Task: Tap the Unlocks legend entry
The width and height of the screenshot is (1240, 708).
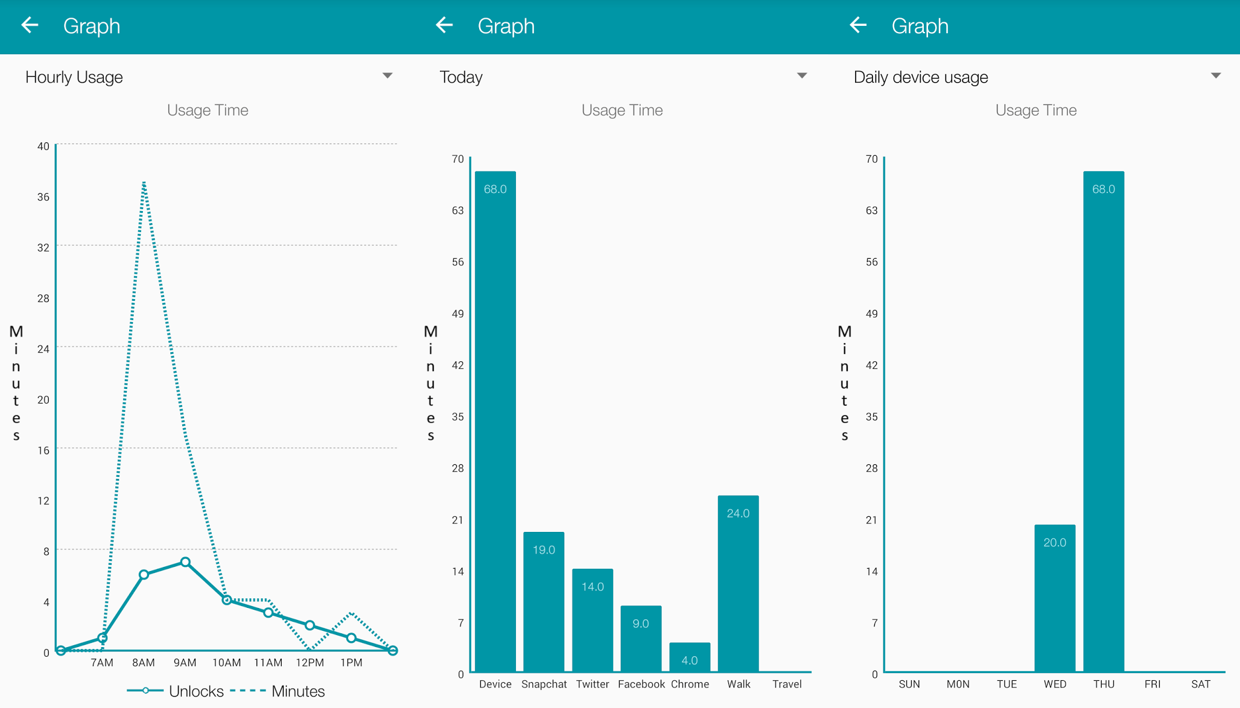Action: click(x=176, y=691)
